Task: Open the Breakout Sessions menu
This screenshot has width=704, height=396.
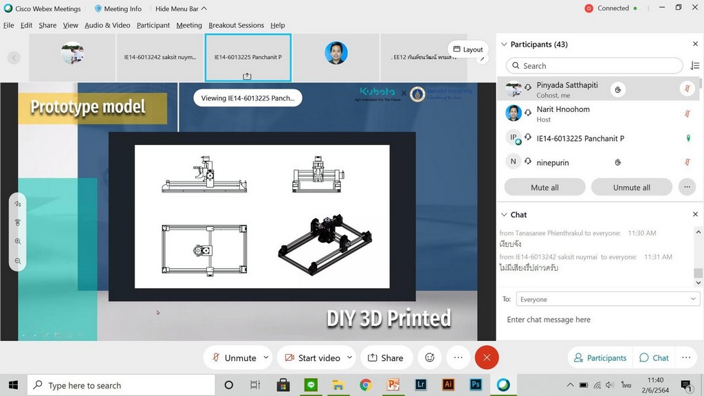Action: tap(236, 25)
